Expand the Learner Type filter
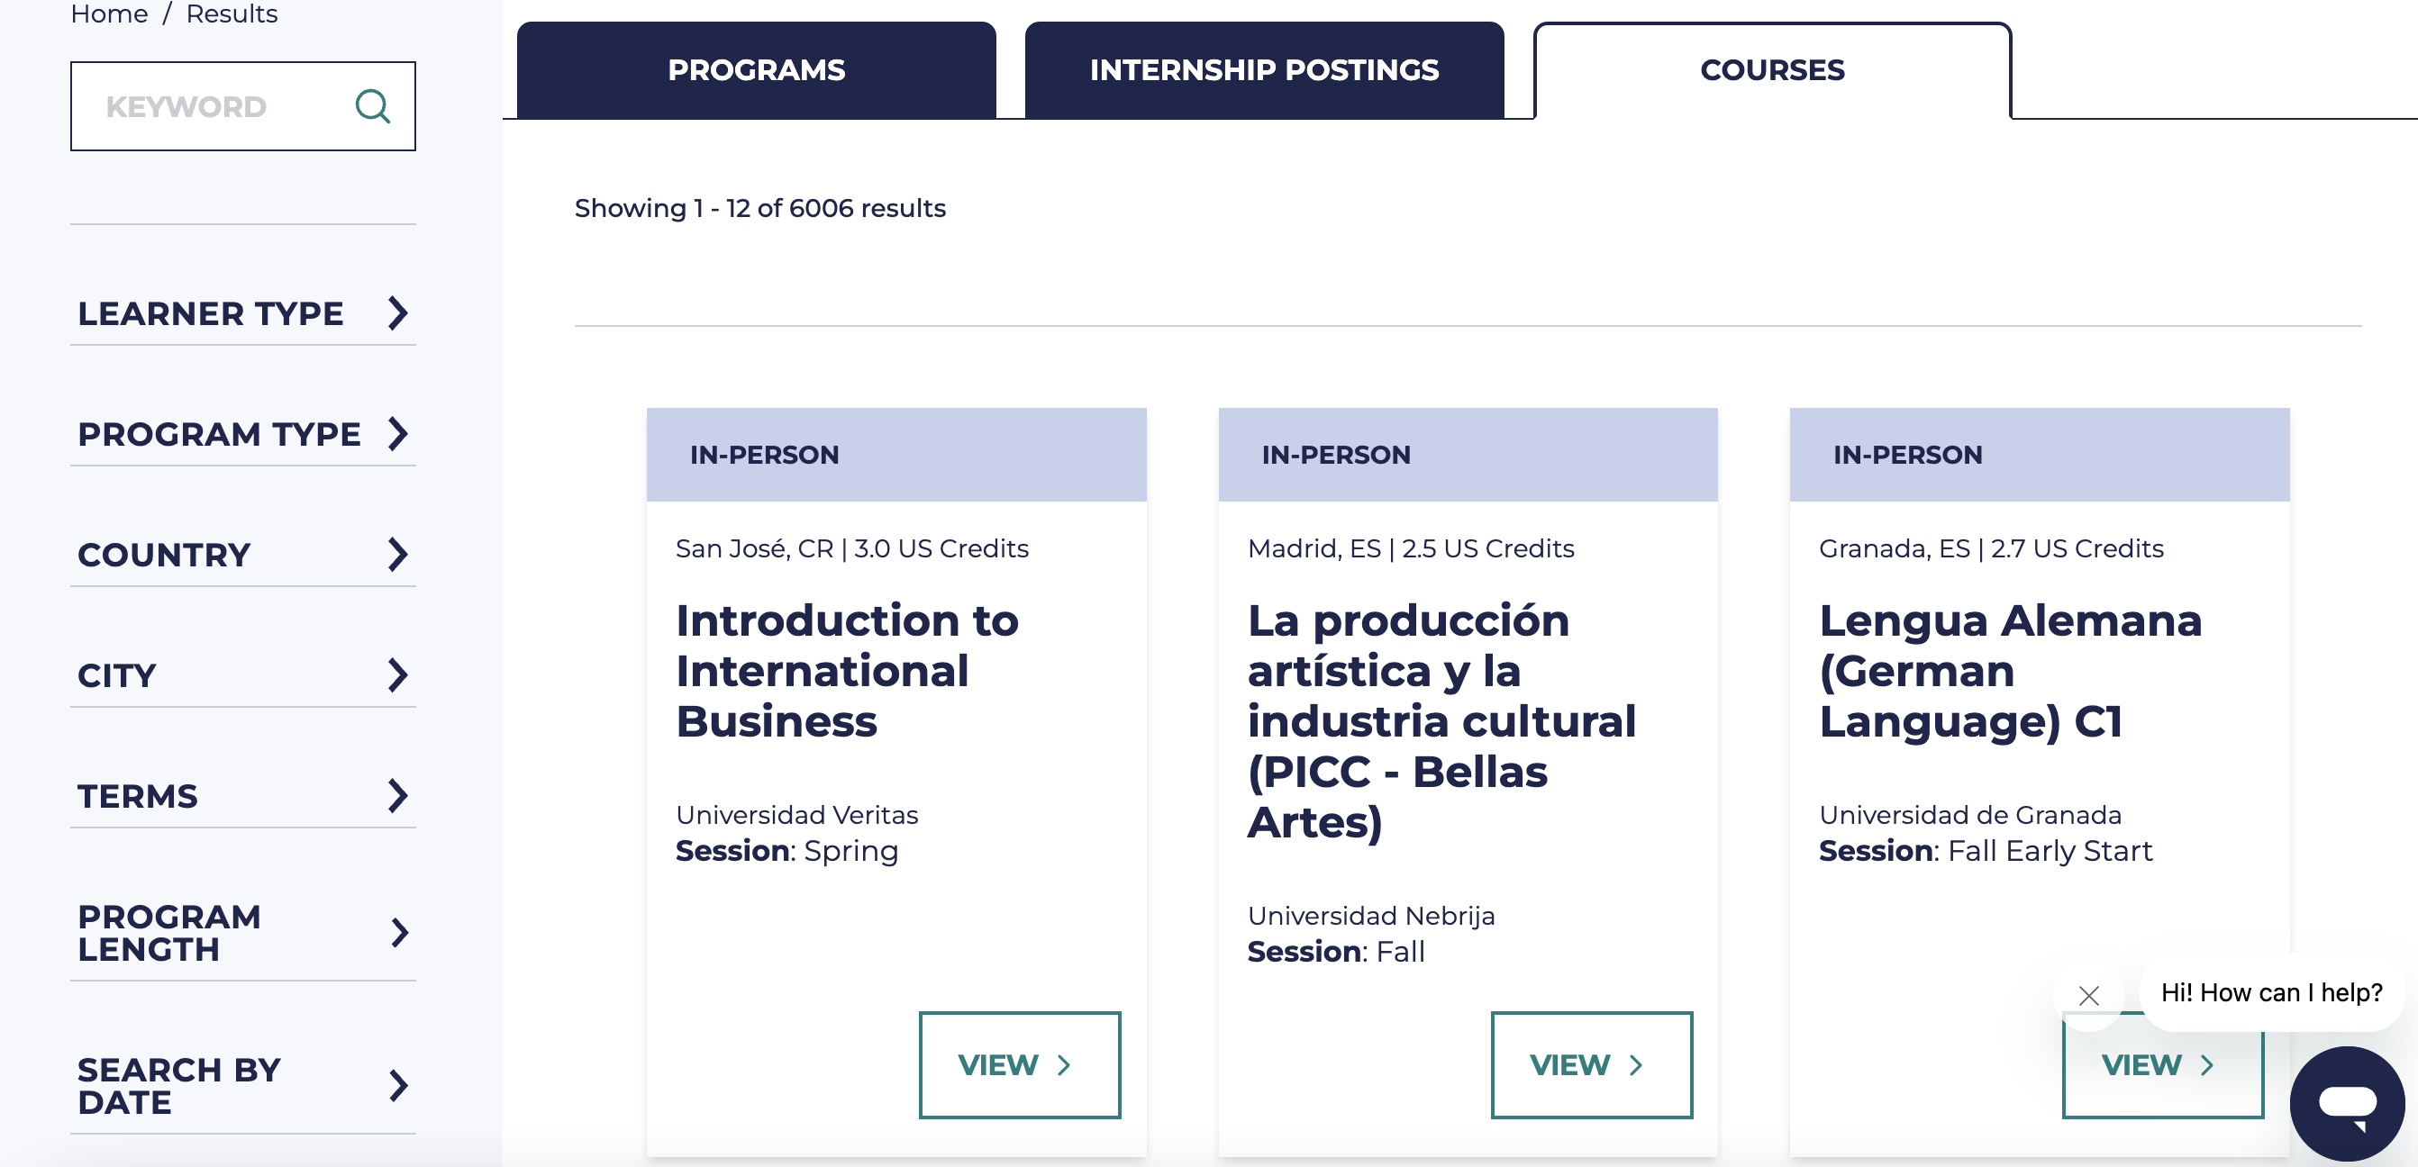The image size is (2418, 1167). pyautogui.click(x=242, y=313)
